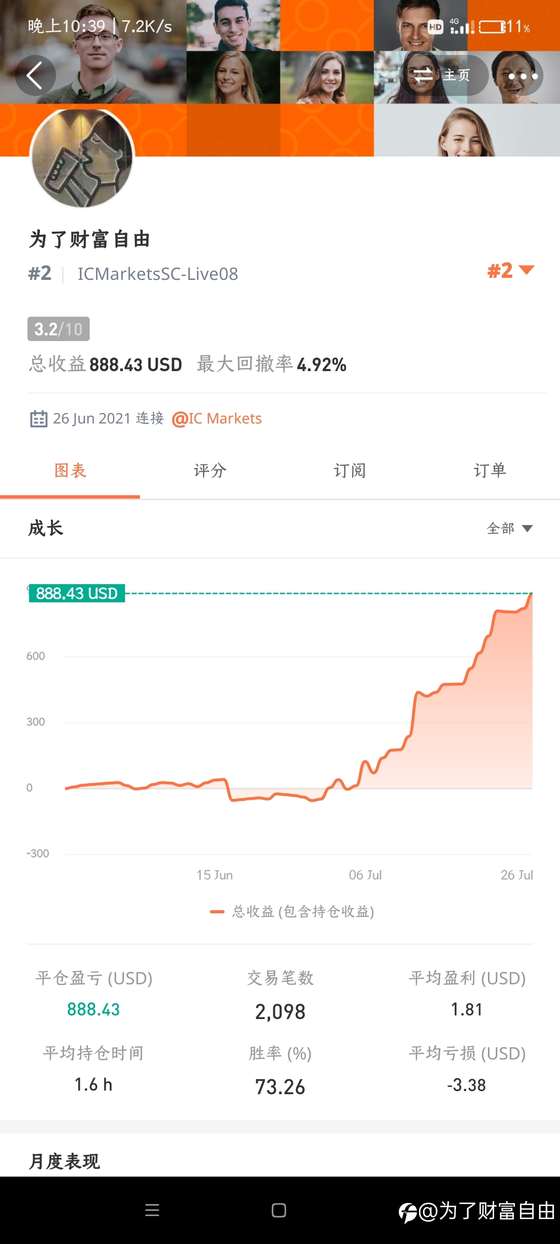Switch to the 评分 tab

click(x=210, y=471)
